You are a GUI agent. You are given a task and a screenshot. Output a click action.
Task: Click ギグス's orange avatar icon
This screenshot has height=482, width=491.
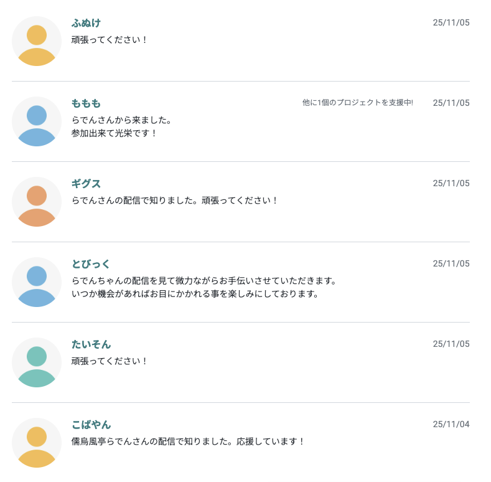click(37, 202)
